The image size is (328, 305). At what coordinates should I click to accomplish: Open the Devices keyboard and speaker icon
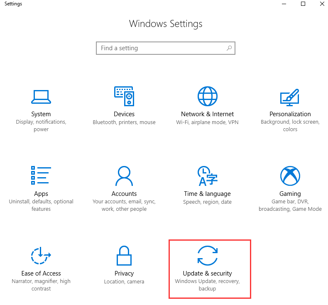click(124, 96)
